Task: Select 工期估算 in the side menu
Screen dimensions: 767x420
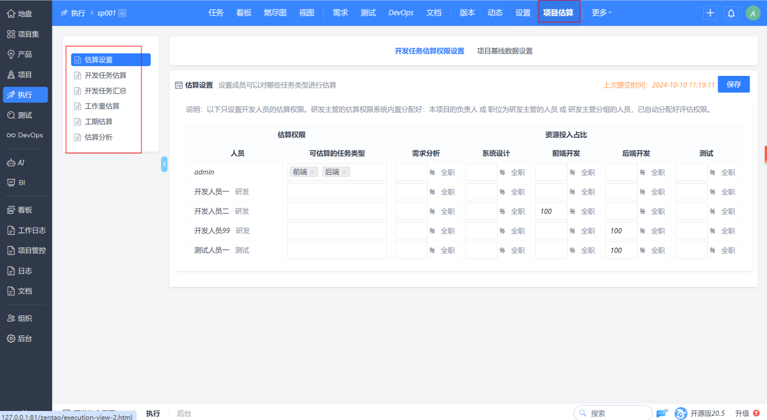Action: pos(98,122)
